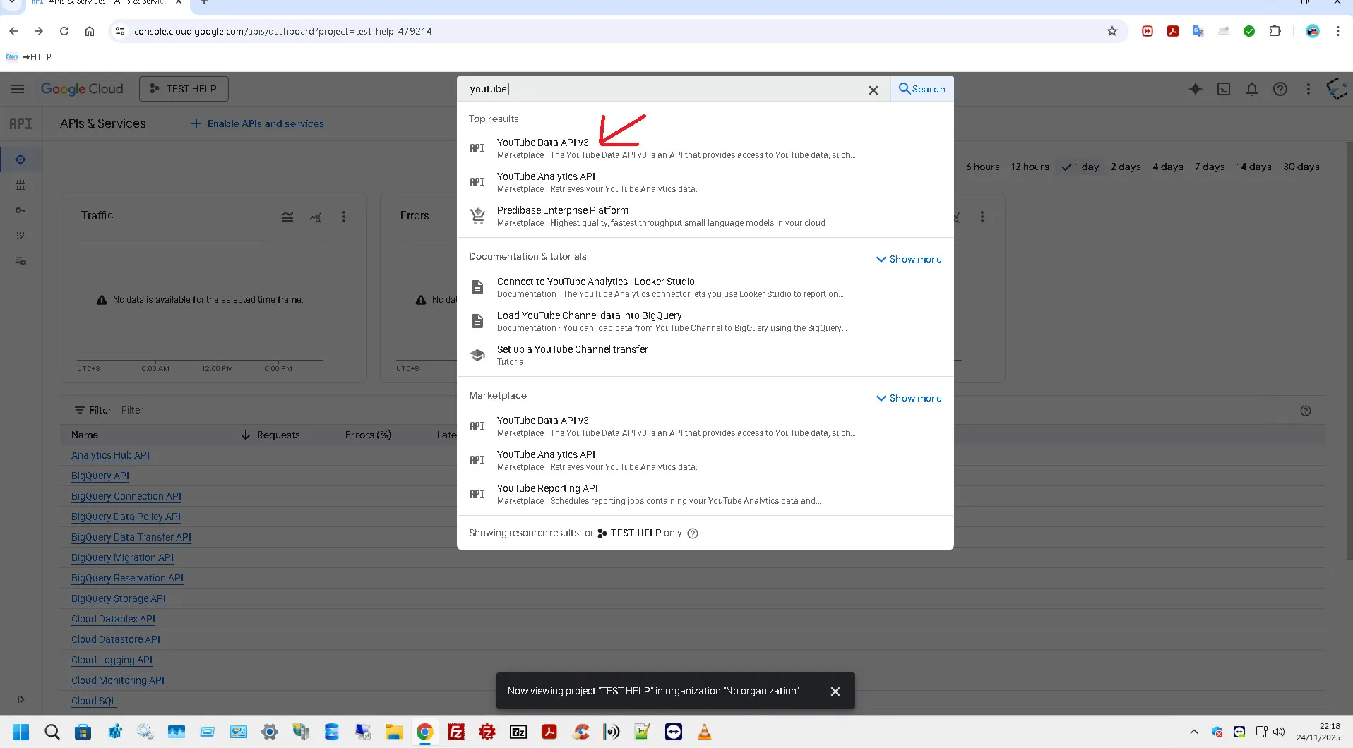Click the youtube search input field
1353x748 pixels.
click(x=664, y=89)
